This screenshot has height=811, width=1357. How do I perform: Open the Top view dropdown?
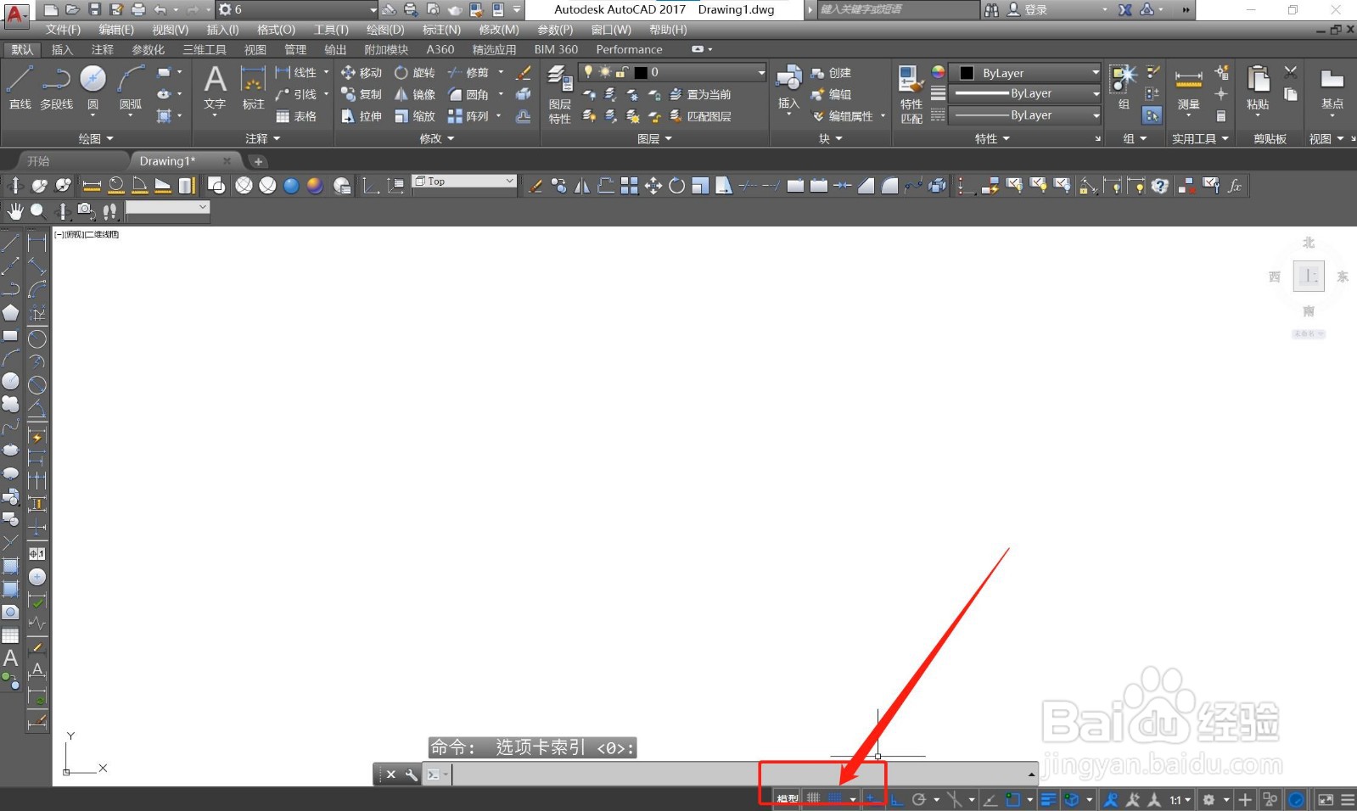pos(464,182)
